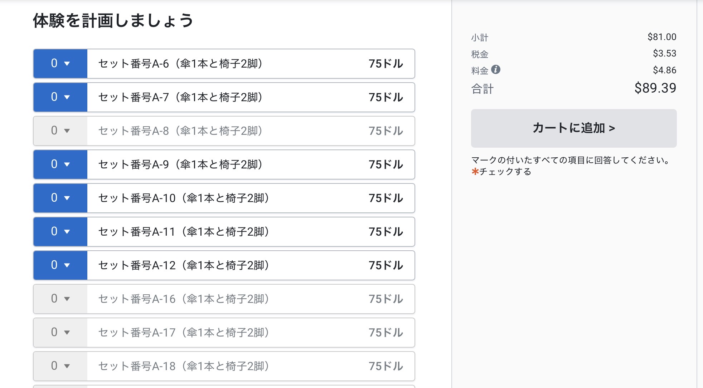Click the quantity selector for セット番号A-17
Image resolution: width=703 pixels, height=388 pixels.
point(60,333)
